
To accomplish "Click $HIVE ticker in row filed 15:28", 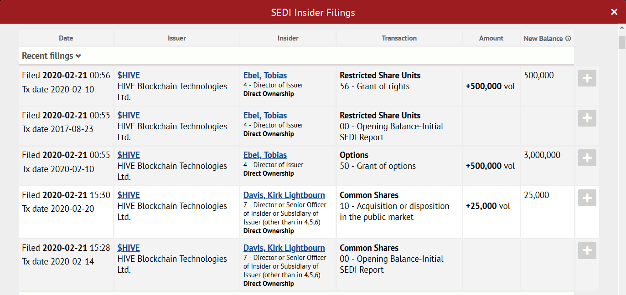I will coord(129,248).
